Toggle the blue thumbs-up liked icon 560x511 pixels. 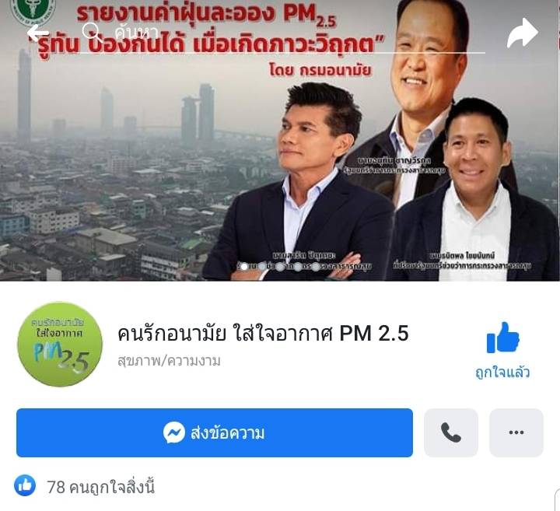[502, 338]
